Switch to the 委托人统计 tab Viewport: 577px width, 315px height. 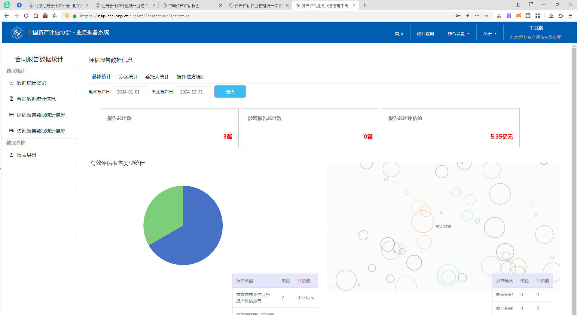click(x=157, y=77)
